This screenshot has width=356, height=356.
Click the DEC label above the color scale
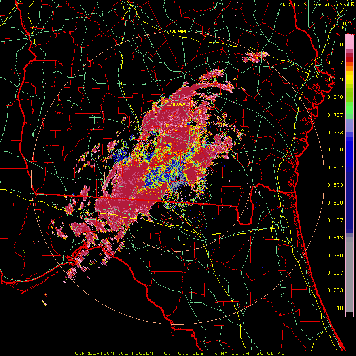pos(347,24)
